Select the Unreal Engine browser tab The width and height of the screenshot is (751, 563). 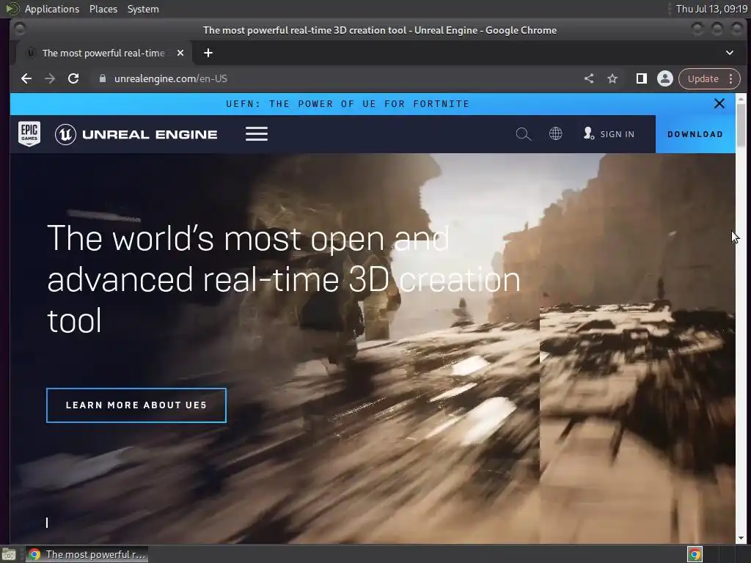coord(103,53)
